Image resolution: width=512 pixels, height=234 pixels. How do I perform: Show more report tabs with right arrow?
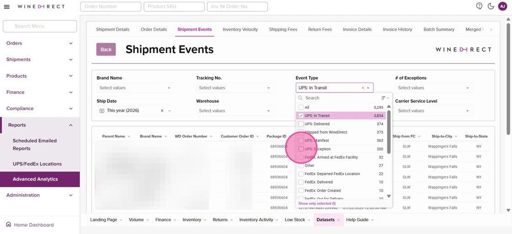pos(491,29)
